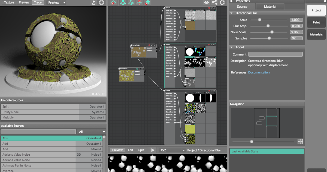Screen dimensions: 327x172
Task: Click the layers stack toolbar icon
Action: tap(148, 2)
